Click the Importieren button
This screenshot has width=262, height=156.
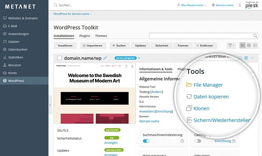tap(93, 45)
